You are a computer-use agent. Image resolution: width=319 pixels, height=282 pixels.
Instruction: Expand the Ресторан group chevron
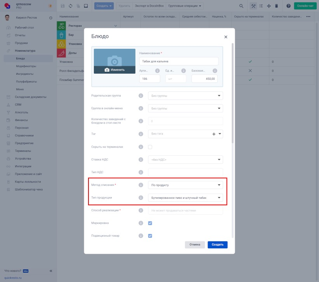click(116, 26)
